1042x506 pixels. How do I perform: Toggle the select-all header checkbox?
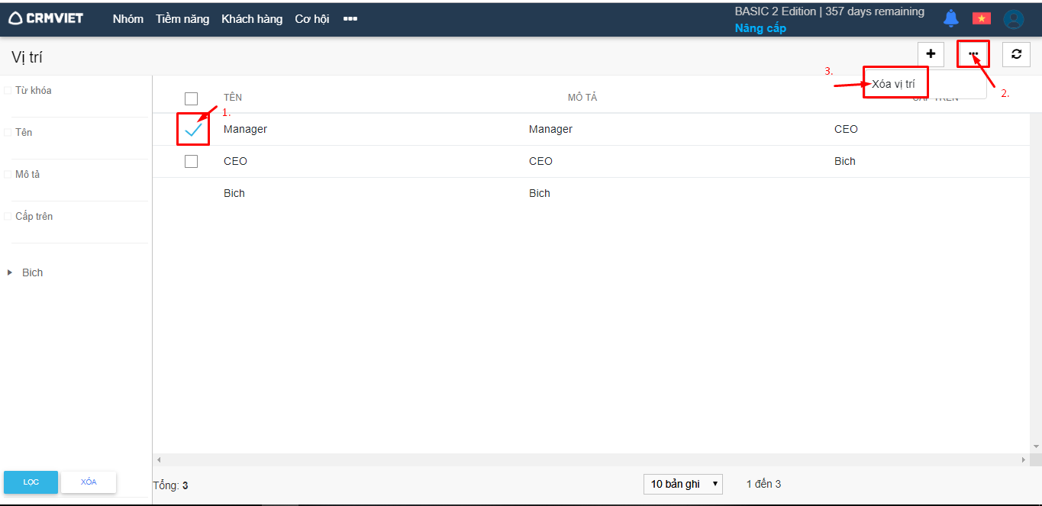point(191,98)
